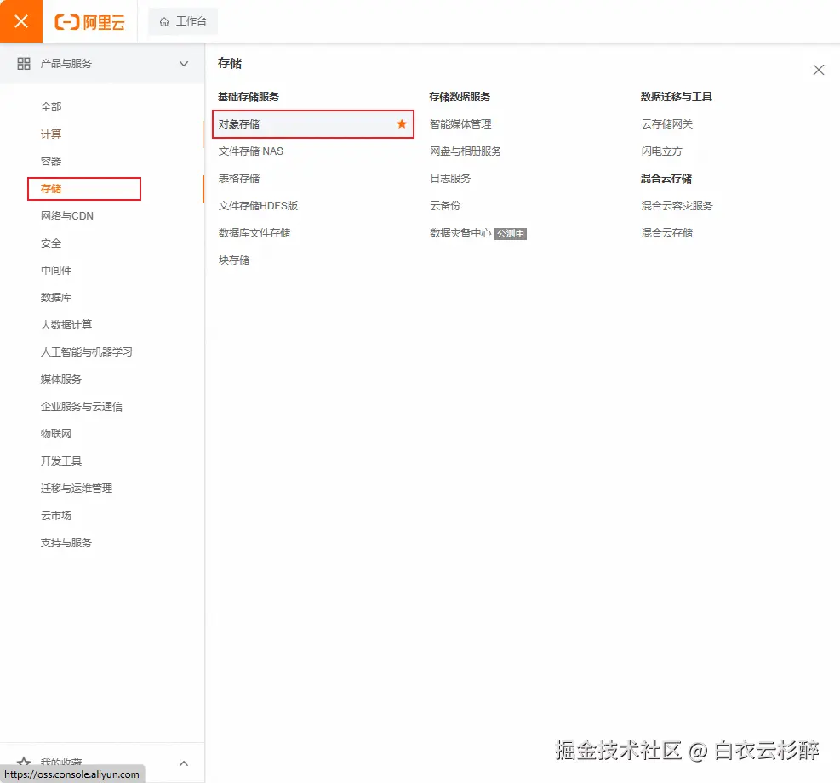Open 表格存储 service
The width and height of the screenshot is (840, 783).
(x=239, y=179)
